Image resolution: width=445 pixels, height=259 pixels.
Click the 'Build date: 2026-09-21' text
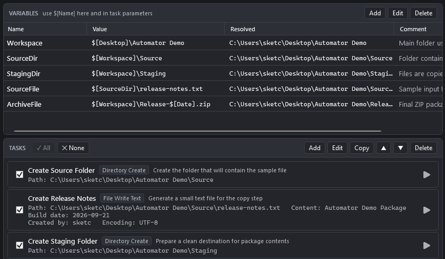[69, 215]
